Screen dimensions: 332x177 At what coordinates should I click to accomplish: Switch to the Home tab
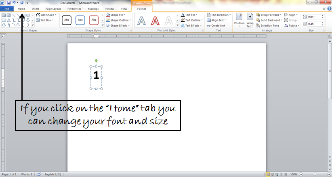click(21, 8)
